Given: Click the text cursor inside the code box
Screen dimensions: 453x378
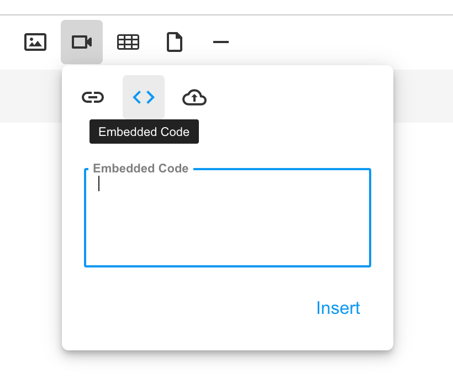Looking at the screenshot, I should (99, 183).
